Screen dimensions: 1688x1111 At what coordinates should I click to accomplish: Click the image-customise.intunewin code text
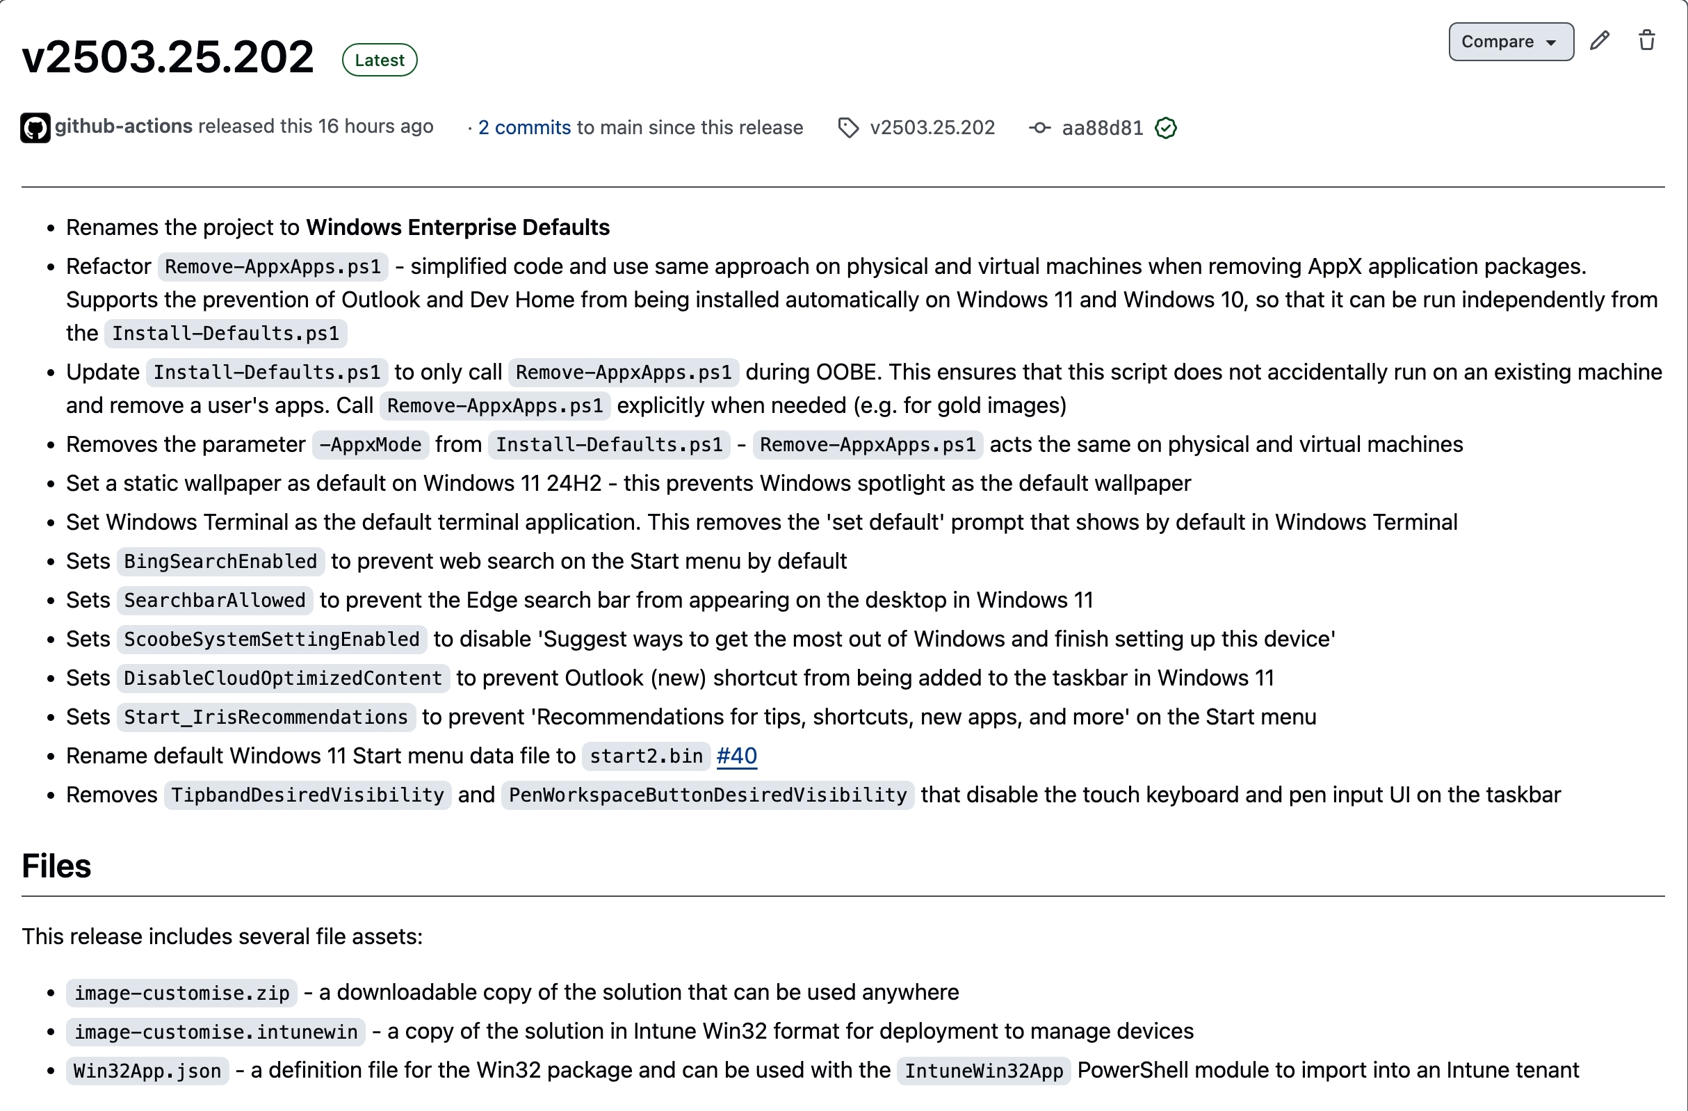tap(216, 1032)
